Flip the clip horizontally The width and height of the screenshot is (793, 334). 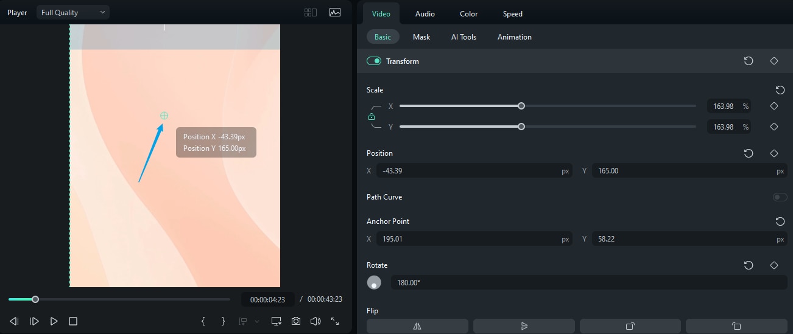[417, 325]
